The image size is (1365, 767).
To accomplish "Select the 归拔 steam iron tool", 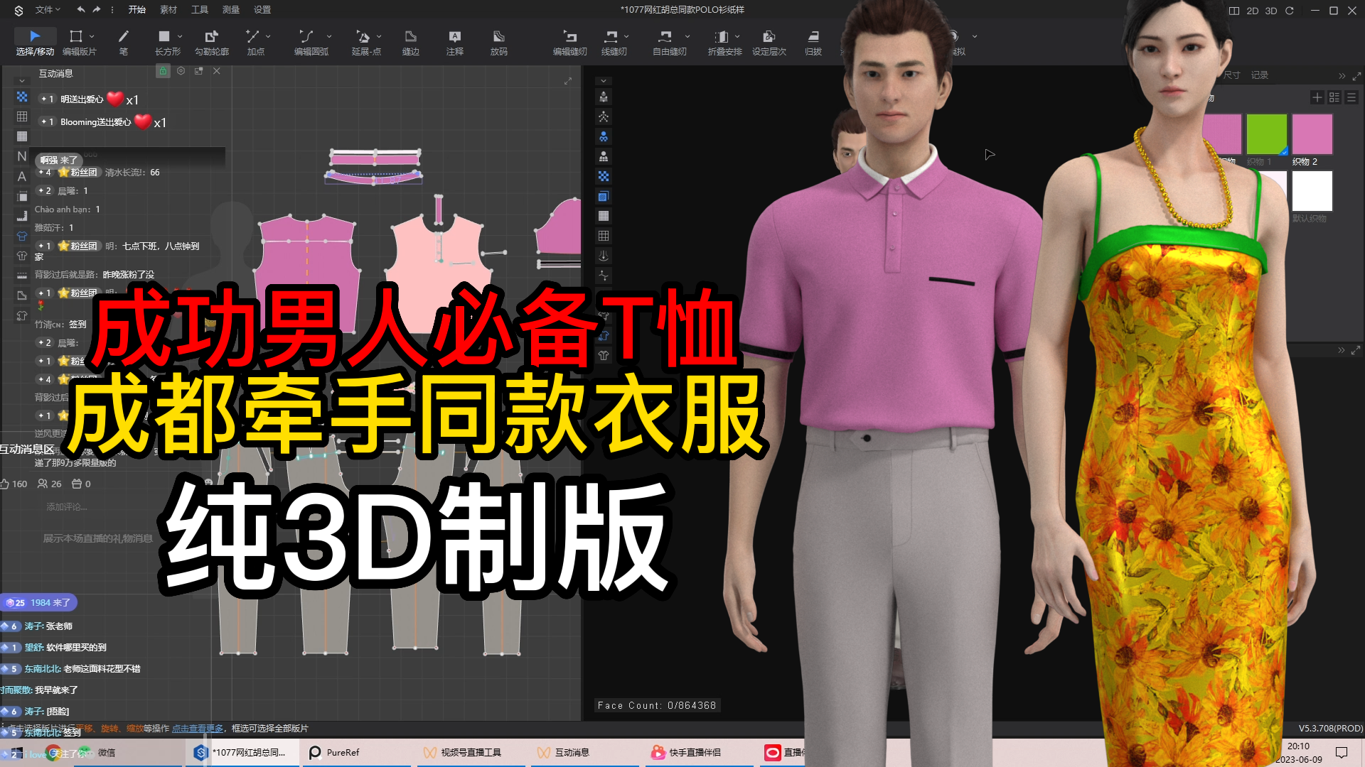I will pos(813,42).
